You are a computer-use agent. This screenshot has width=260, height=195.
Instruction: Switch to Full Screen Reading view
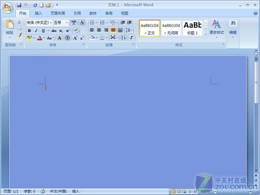(179, 191)
